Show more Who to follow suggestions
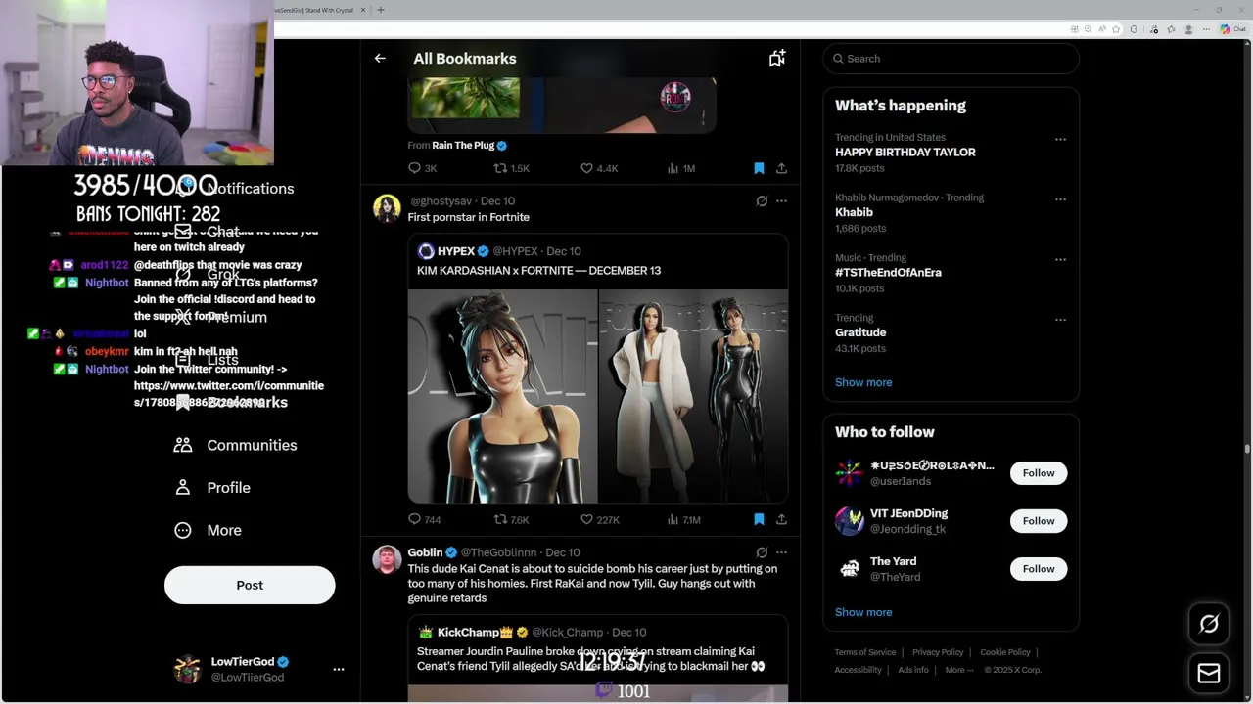Viewport: 1253px width, 704px height. [863, 612]
